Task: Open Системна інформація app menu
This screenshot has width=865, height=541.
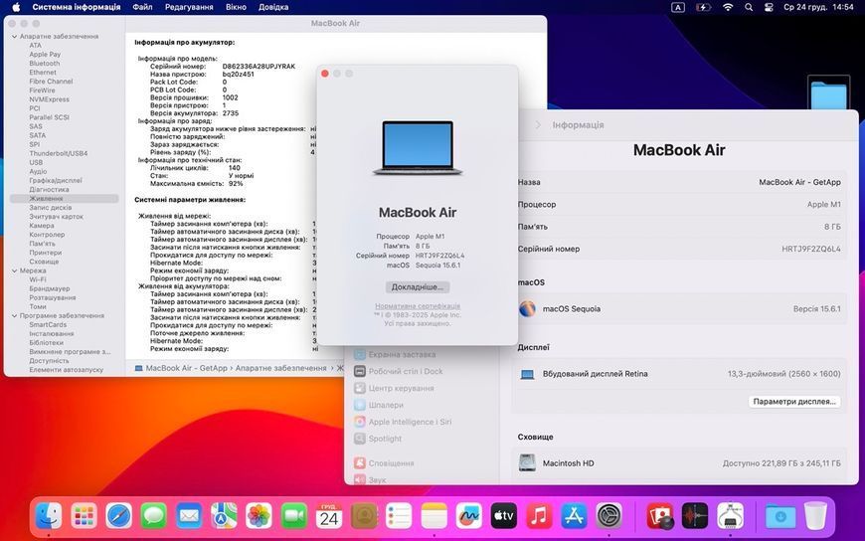Action: click(77, 7)
